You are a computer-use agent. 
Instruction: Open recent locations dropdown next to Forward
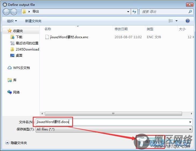pyautogui.click(x=19, y=12)
